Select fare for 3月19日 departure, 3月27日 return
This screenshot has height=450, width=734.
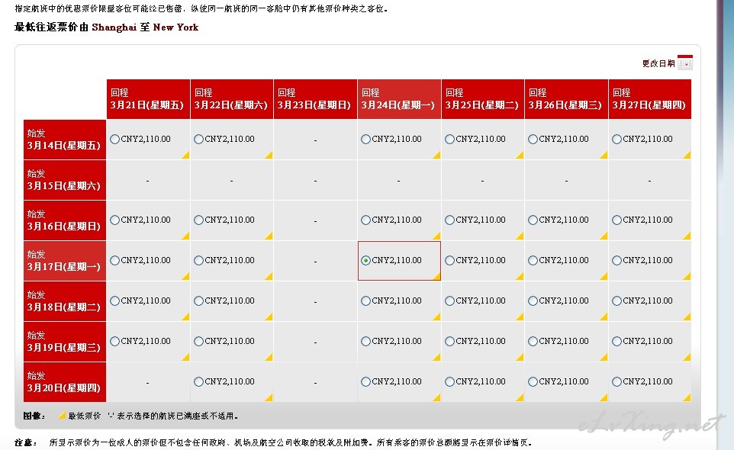(616, 342)
